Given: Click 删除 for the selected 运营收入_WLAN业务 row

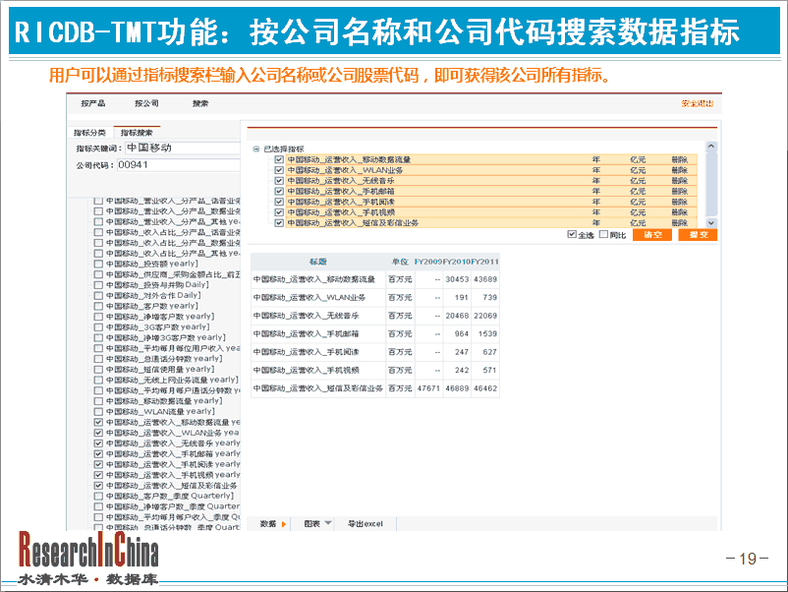Looking at the screenshot, I should pyautogui.click(x=680, y=170).
